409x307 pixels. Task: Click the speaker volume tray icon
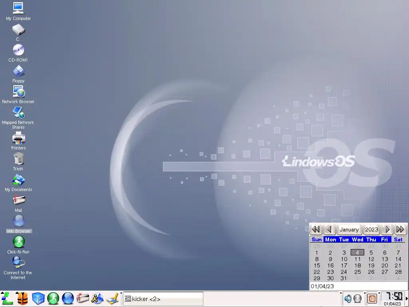point(348,298)
